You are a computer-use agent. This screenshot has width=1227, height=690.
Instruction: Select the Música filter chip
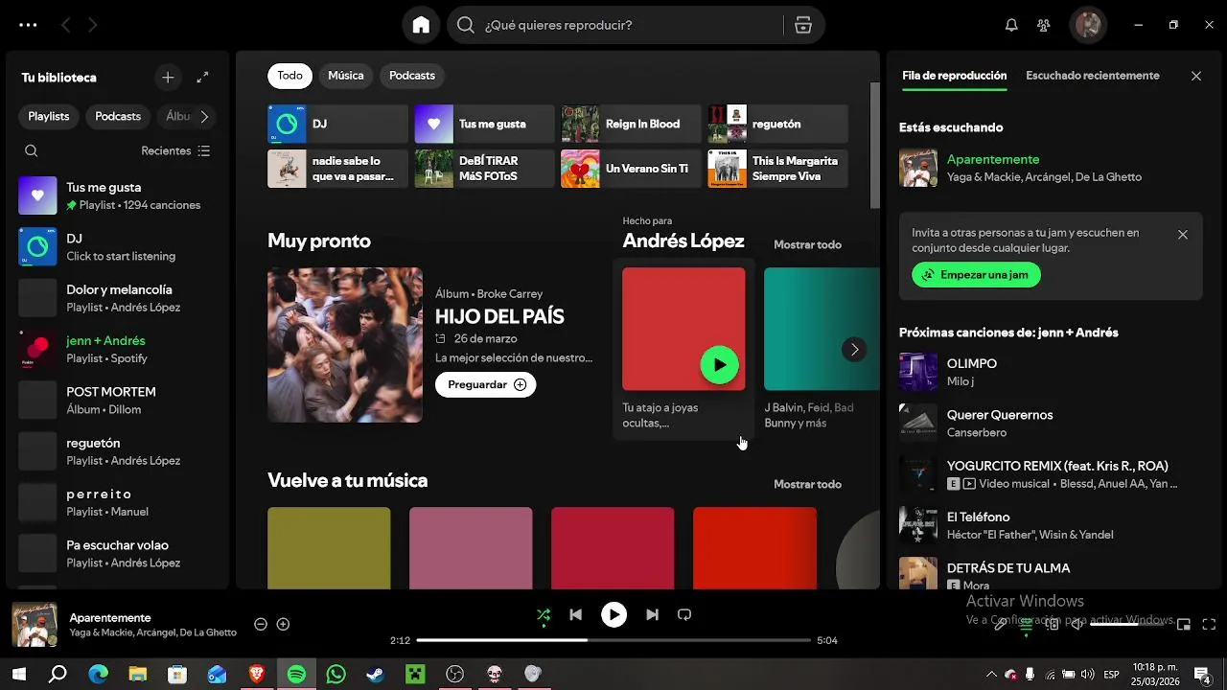[x=346, y=76]
